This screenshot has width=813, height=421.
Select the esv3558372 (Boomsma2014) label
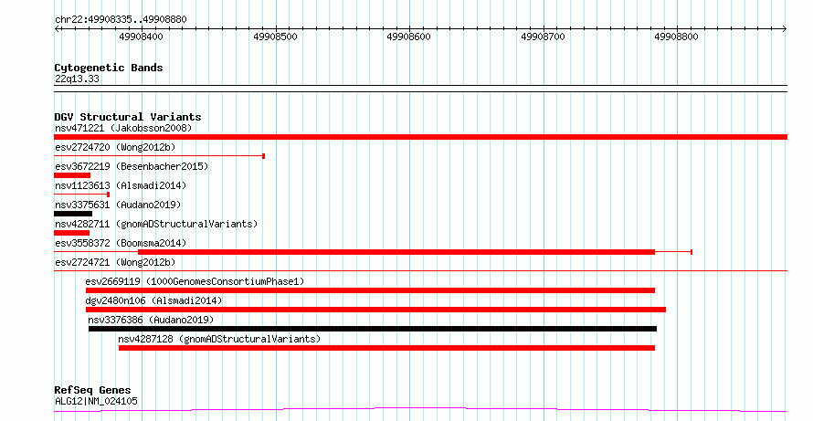coord(121,243)
